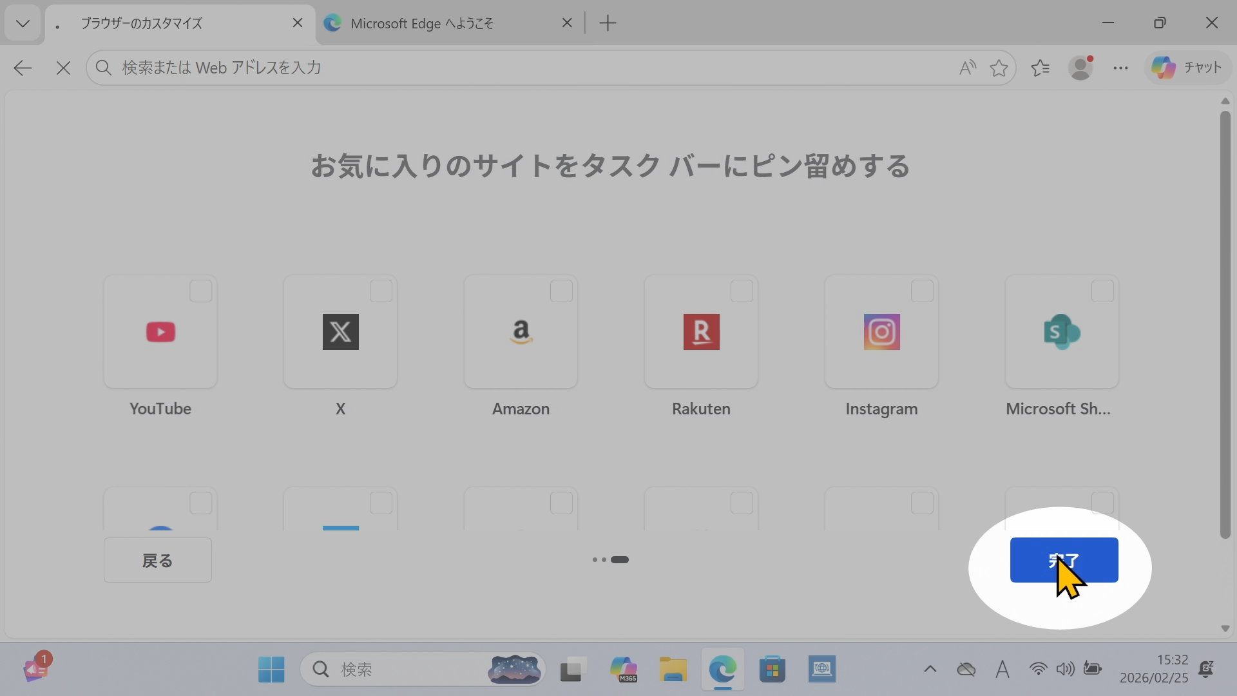Click the 戻る button

coord(157,560)
